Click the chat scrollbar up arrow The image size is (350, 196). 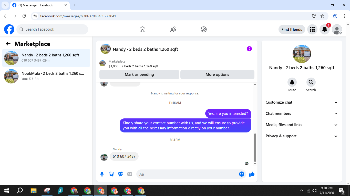point(255,84)
